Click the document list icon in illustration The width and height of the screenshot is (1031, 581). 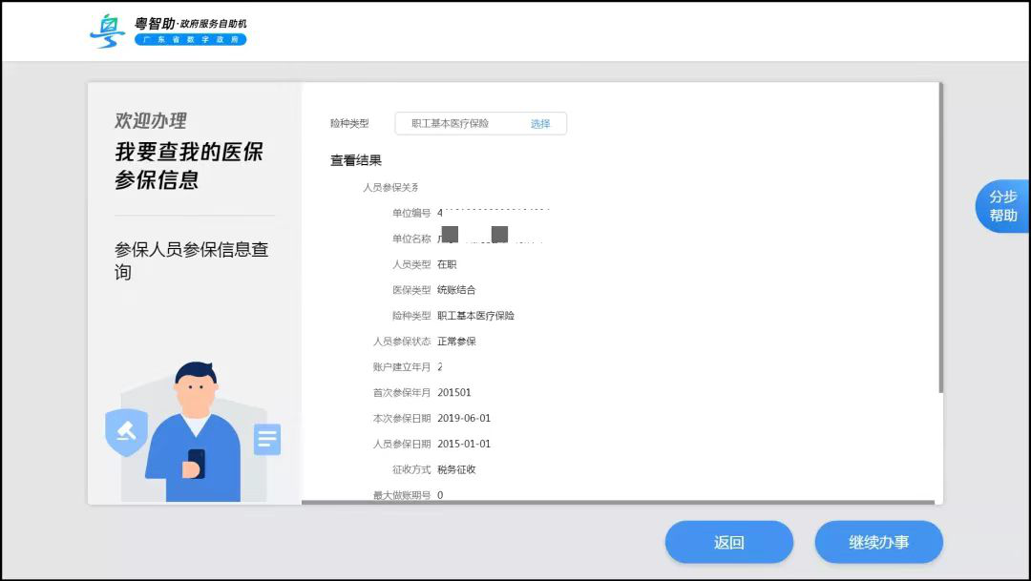[x=267, y=440]
